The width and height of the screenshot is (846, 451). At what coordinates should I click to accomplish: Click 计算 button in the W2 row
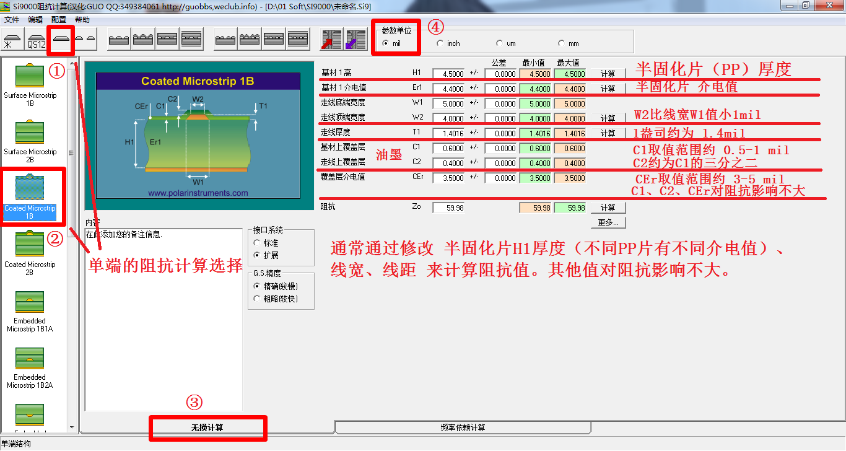pyautogui.click(x=608, y=118)
